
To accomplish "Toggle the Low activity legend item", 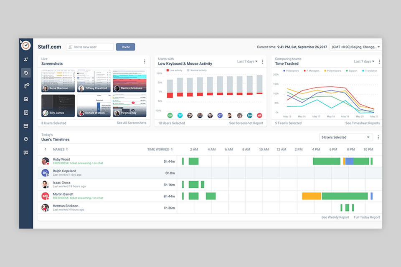I will click(175, 70).
